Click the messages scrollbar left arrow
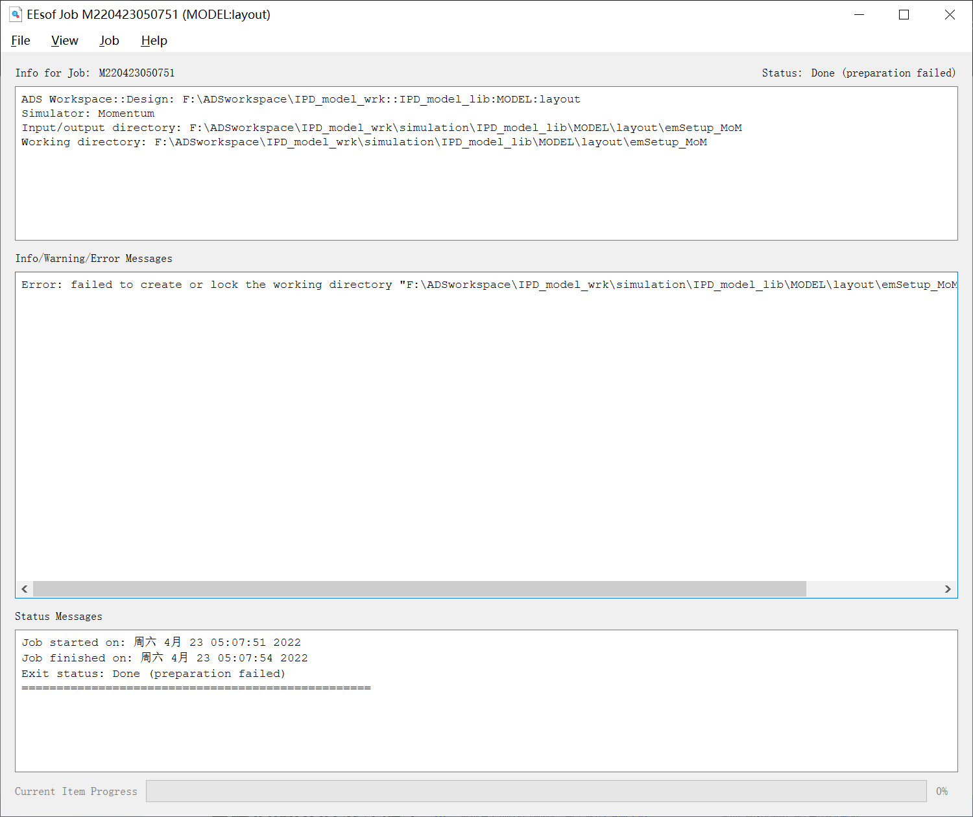 click(25, 589)
